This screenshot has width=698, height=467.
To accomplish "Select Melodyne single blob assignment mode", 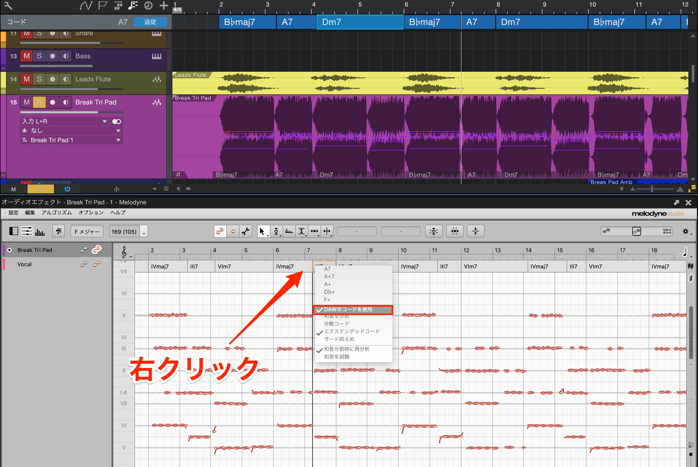I will pos(233,231).
